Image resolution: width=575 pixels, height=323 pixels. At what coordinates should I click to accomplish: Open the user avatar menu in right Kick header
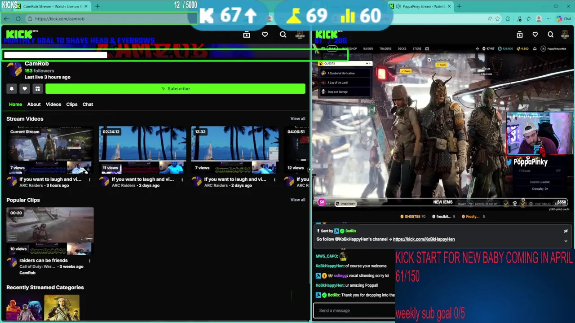[566, 35]
